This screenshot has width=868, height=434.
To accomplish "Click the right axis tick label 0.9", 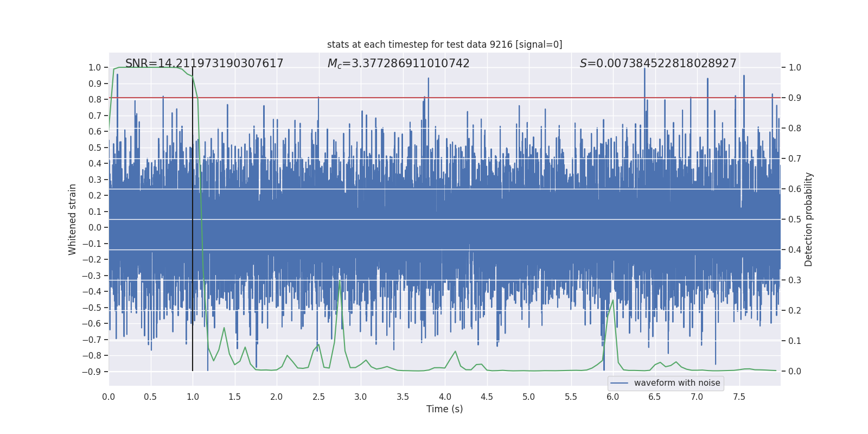I will pyautogui.click(x=794, y=98).
